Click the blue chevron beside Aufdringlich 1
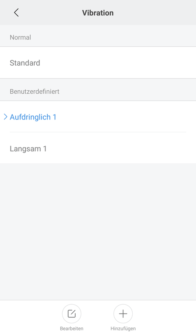This screenshot has height=336, width=196. click(6, 117)
